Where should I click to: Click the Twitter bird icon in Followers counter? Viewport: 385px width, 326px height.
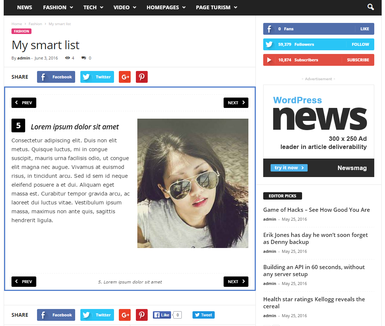pos(269,44)
